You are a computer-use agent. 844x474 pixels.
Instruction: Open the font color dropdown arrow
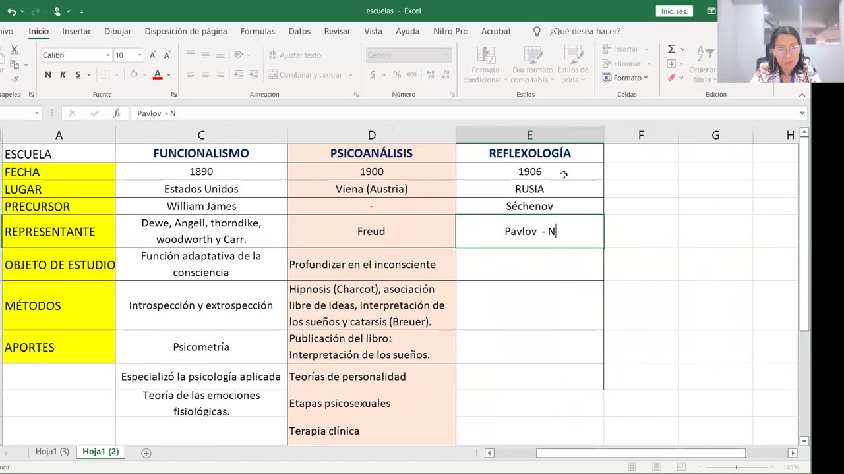[x=168, y=75]
